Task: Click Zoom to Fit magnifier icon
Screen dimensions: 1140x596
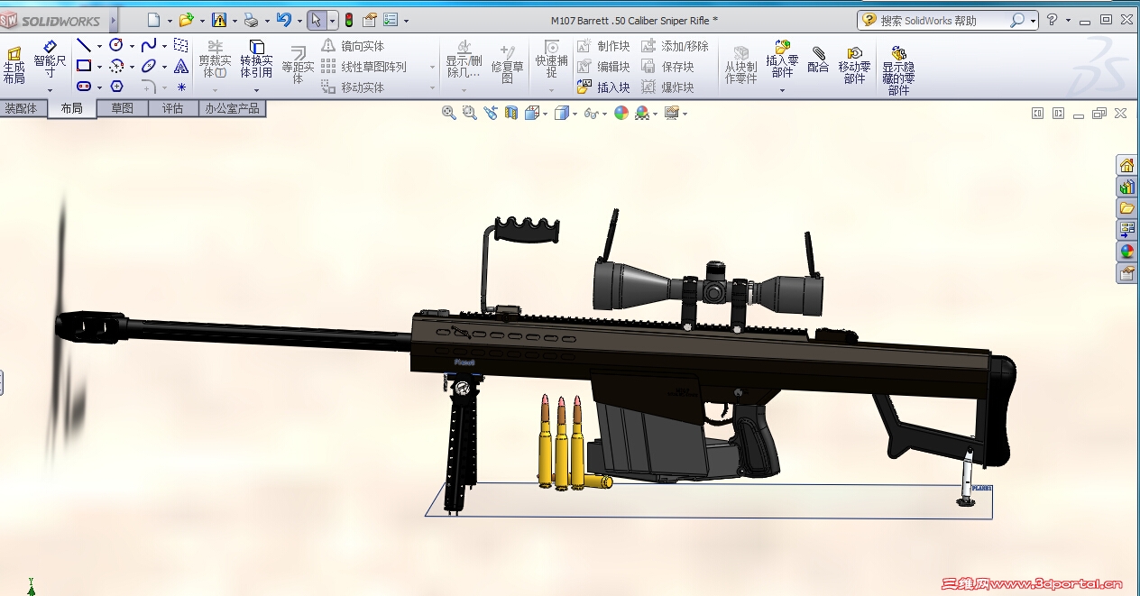Action: tap(448, 113)
